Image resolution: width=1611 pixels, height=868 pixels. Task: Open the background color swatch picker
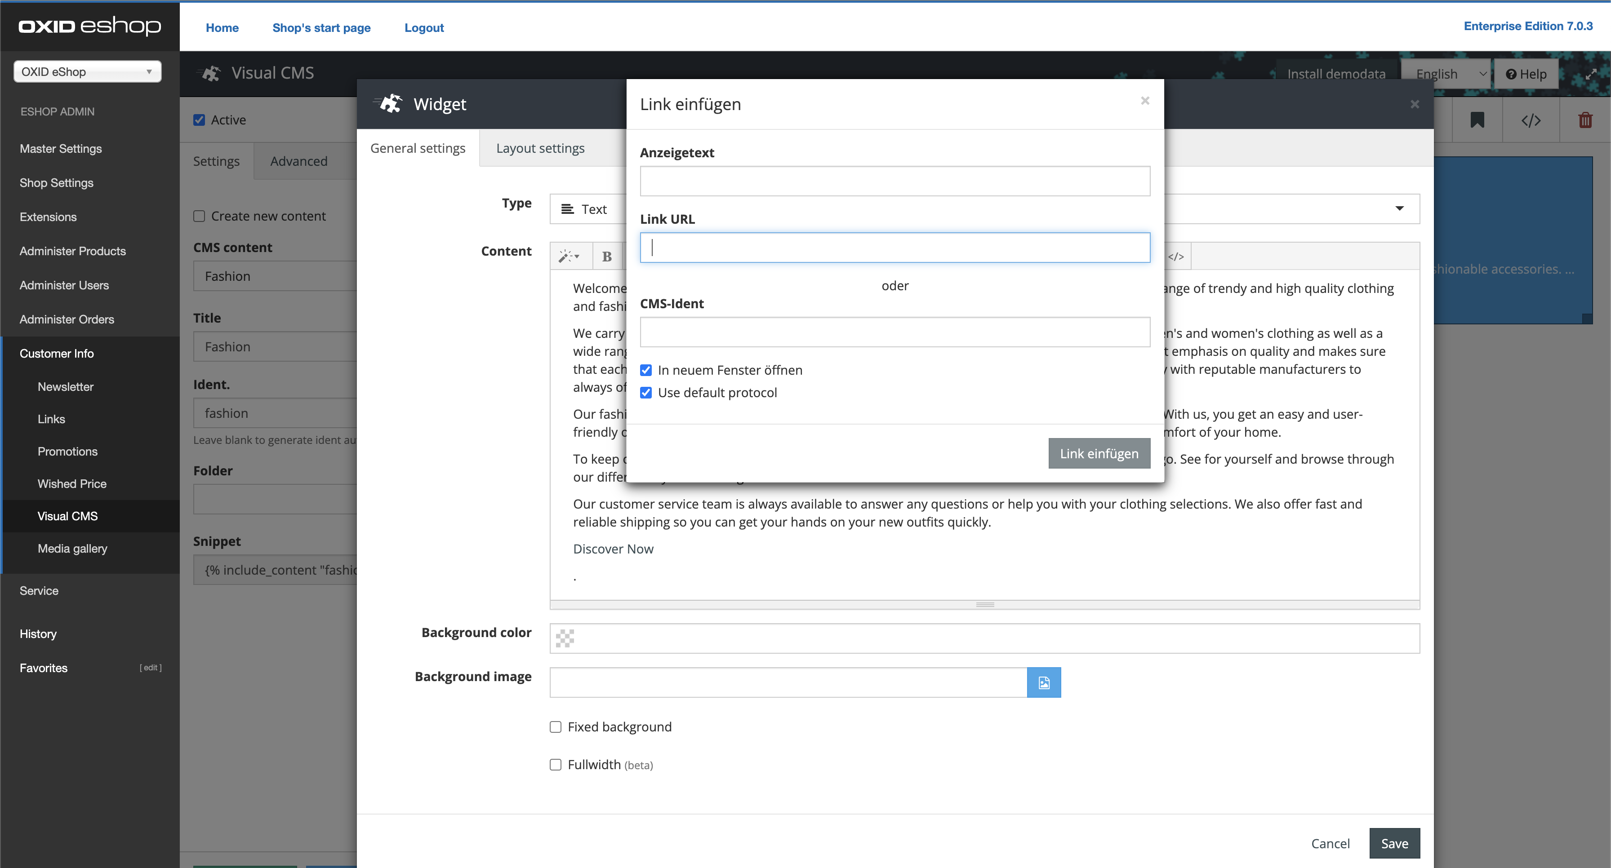coord(565,638)
